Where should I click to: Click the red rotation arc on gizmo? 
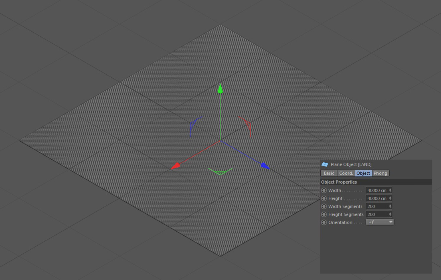[x=247, y=124]
